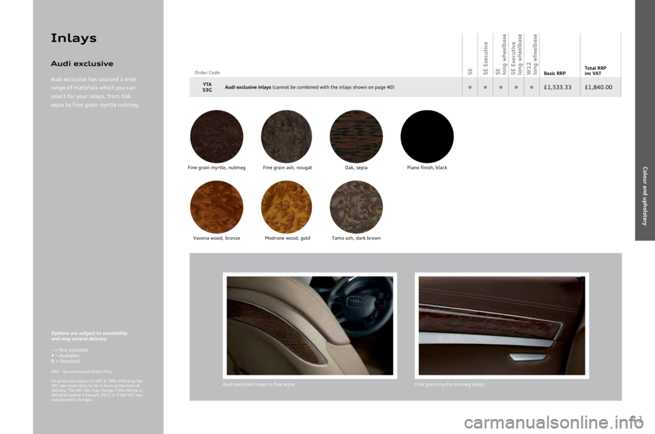Click the Audi exclusive subheading
655x434 pixels.
pyautogui.click(x=82, y=63)
